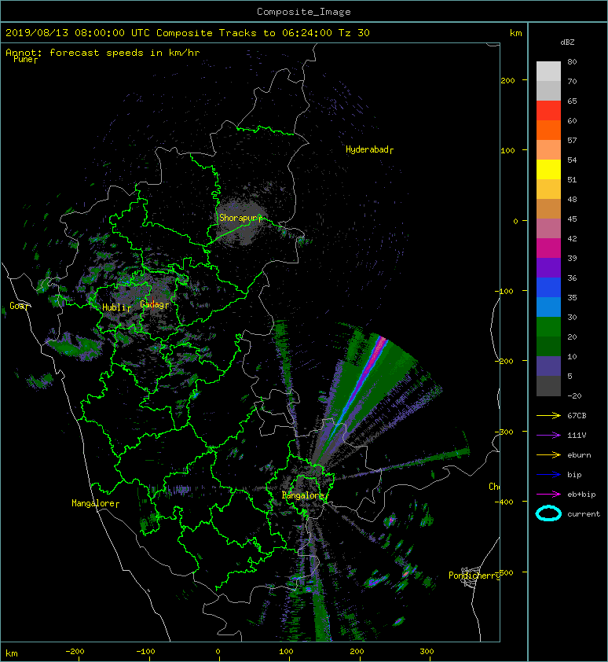Pick the light orange 57 dBZ swatch
Image resolution: width=608 pixels, height=662 pixels.
[x=548, y=149]
